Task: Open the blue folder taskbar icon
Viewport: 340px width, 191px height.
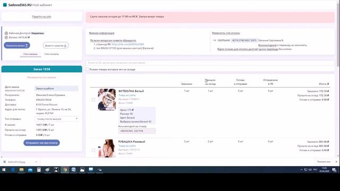Action: click(x=30, y=170)
